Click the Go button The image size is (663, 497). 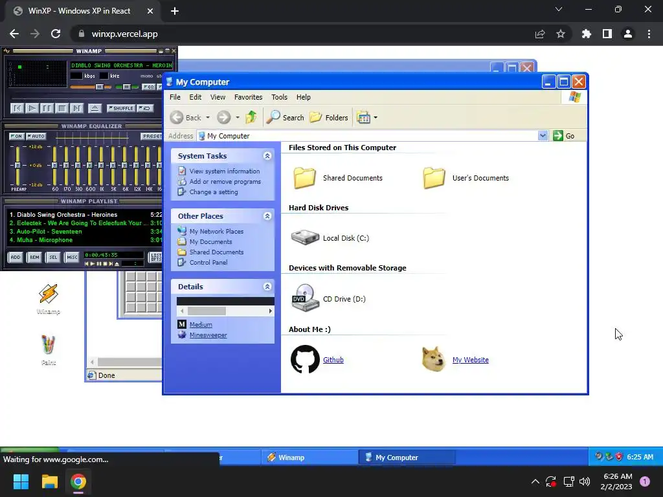click(564, 136)
